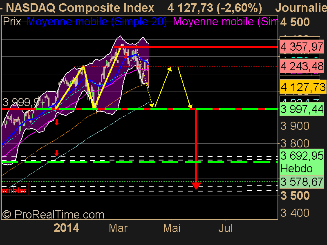
Task: Click the Jul date axis label
Action: coord(226,228)
